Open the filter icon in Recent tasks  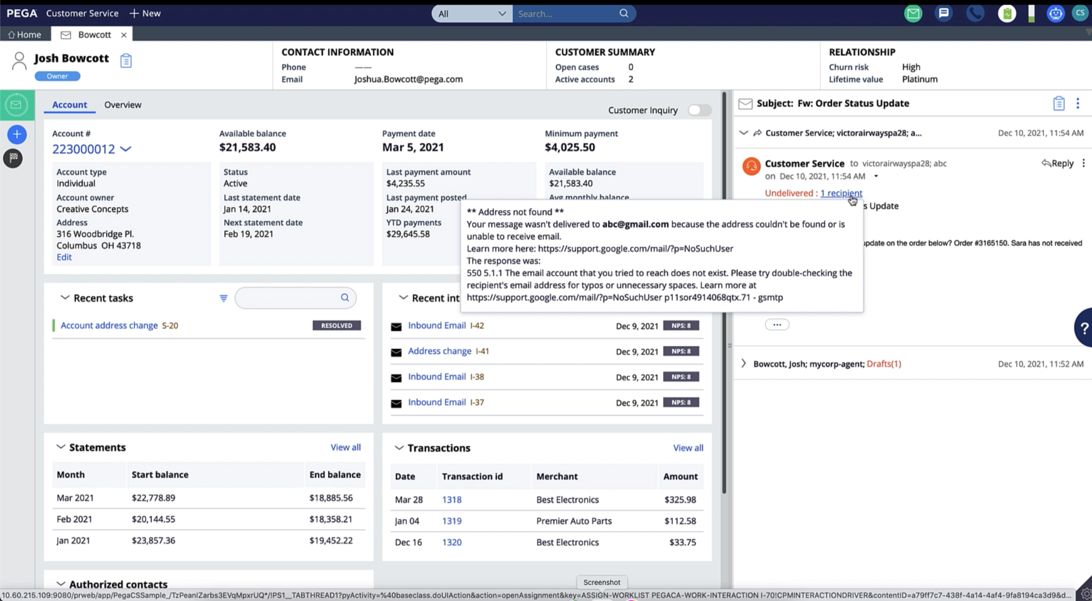tap(224, 298)
